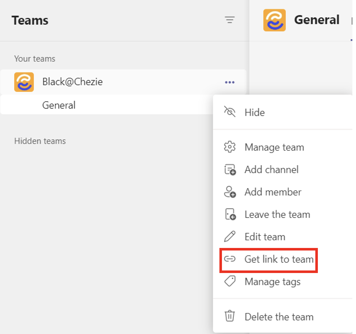Viewport: 356px width, 334px height.
Task: Open more options ellipsis for Black@Chezie
Action: (x=230, y=82)
